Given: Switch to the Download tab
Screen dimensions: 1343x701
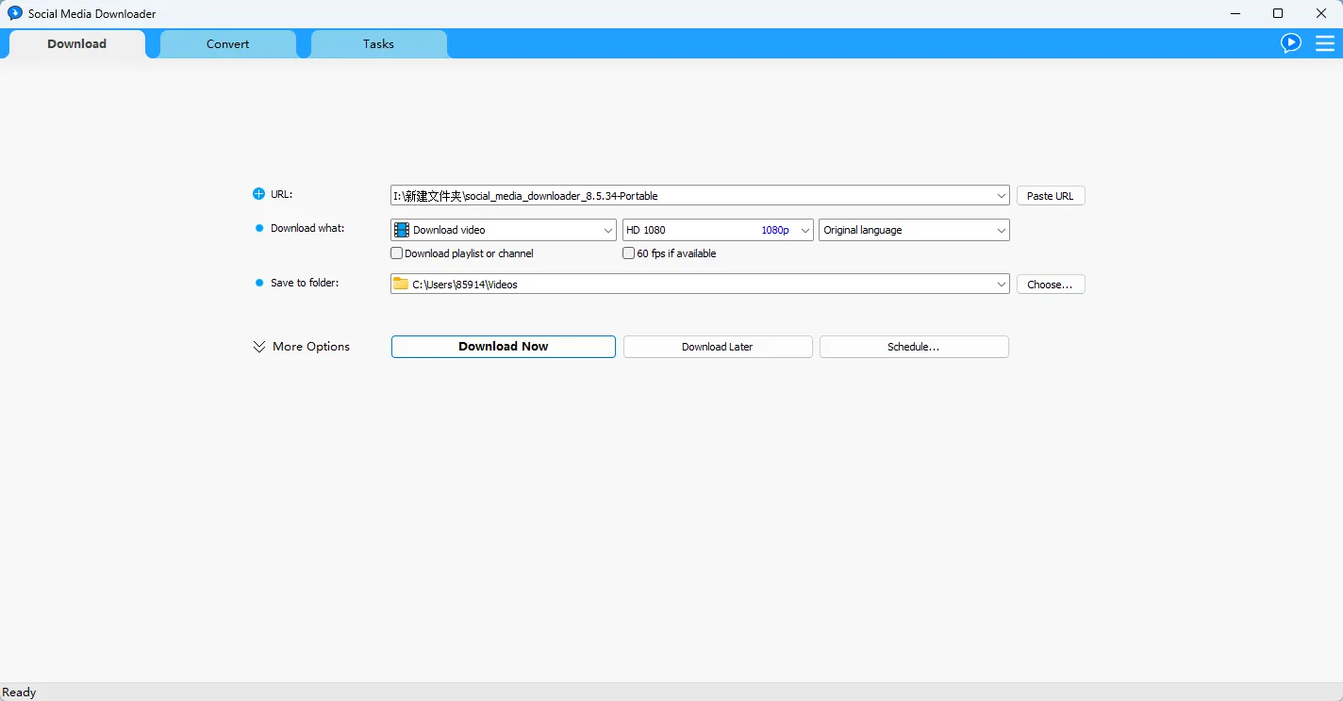Looking at the screenshot, I should coord(77,44).
